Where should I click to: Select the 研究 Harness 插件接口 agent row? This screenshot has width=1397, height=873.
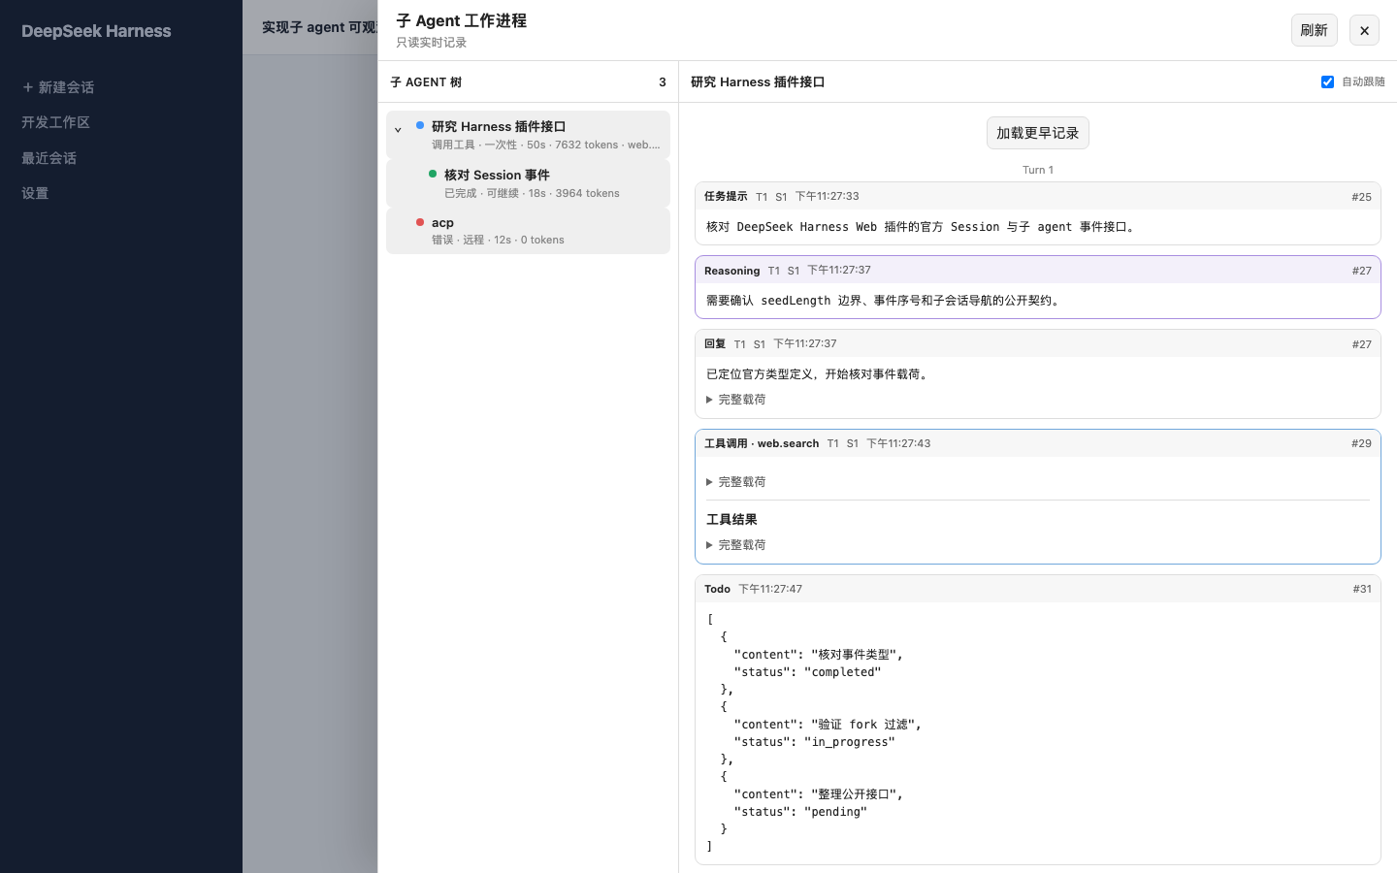click(528, 134)
